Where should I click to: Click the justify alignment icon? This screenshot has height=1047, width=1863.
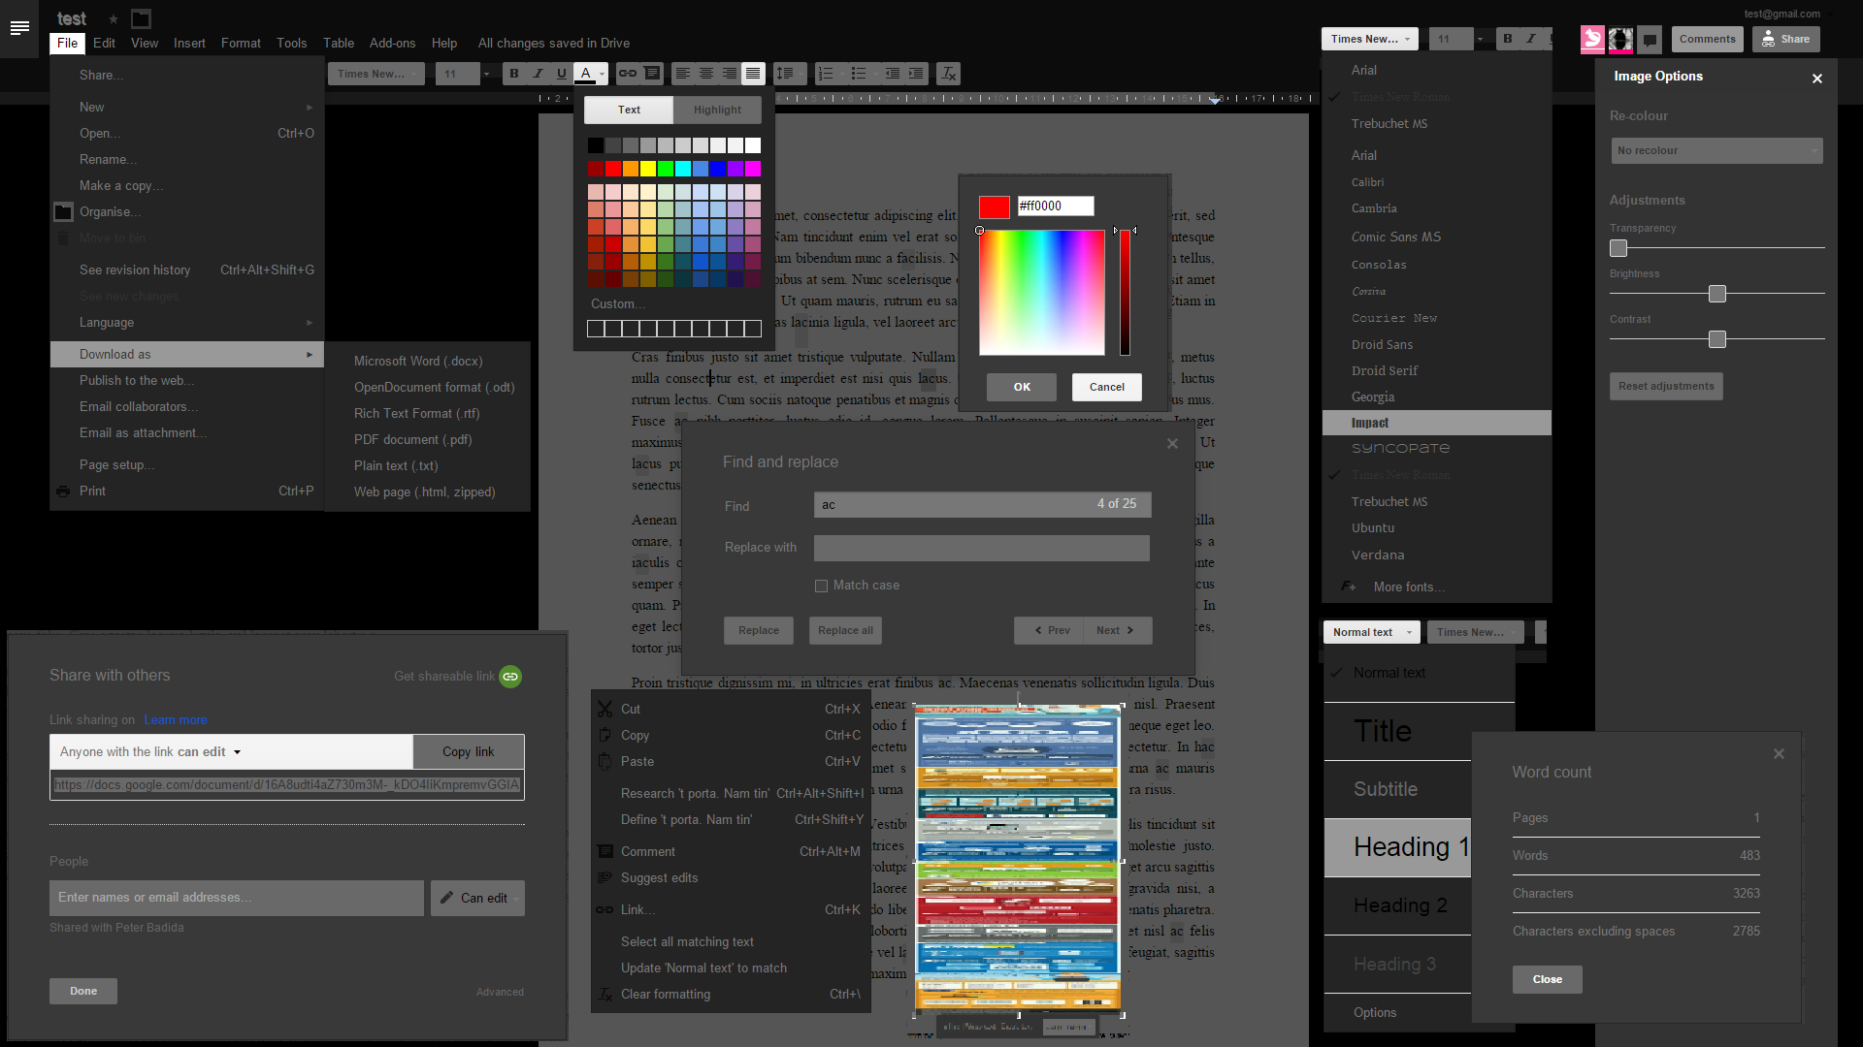tap(753, 74)
